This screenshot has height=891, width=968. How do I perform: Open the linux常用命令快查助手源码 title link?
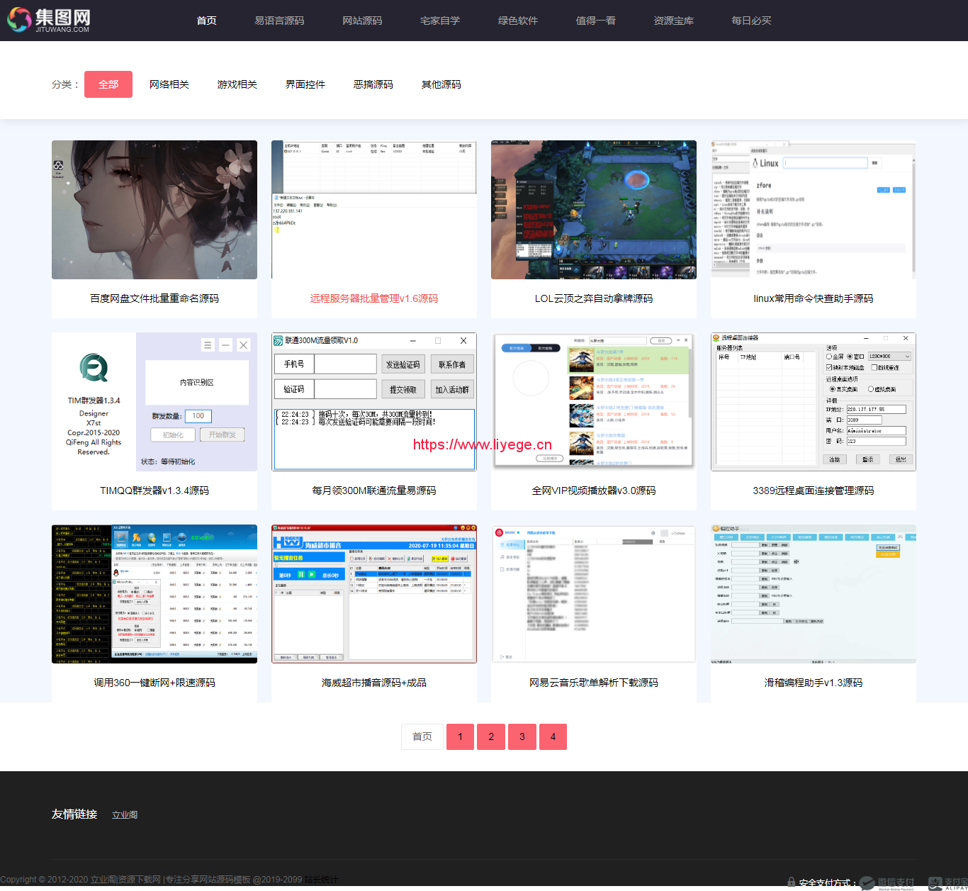point(814,298)
